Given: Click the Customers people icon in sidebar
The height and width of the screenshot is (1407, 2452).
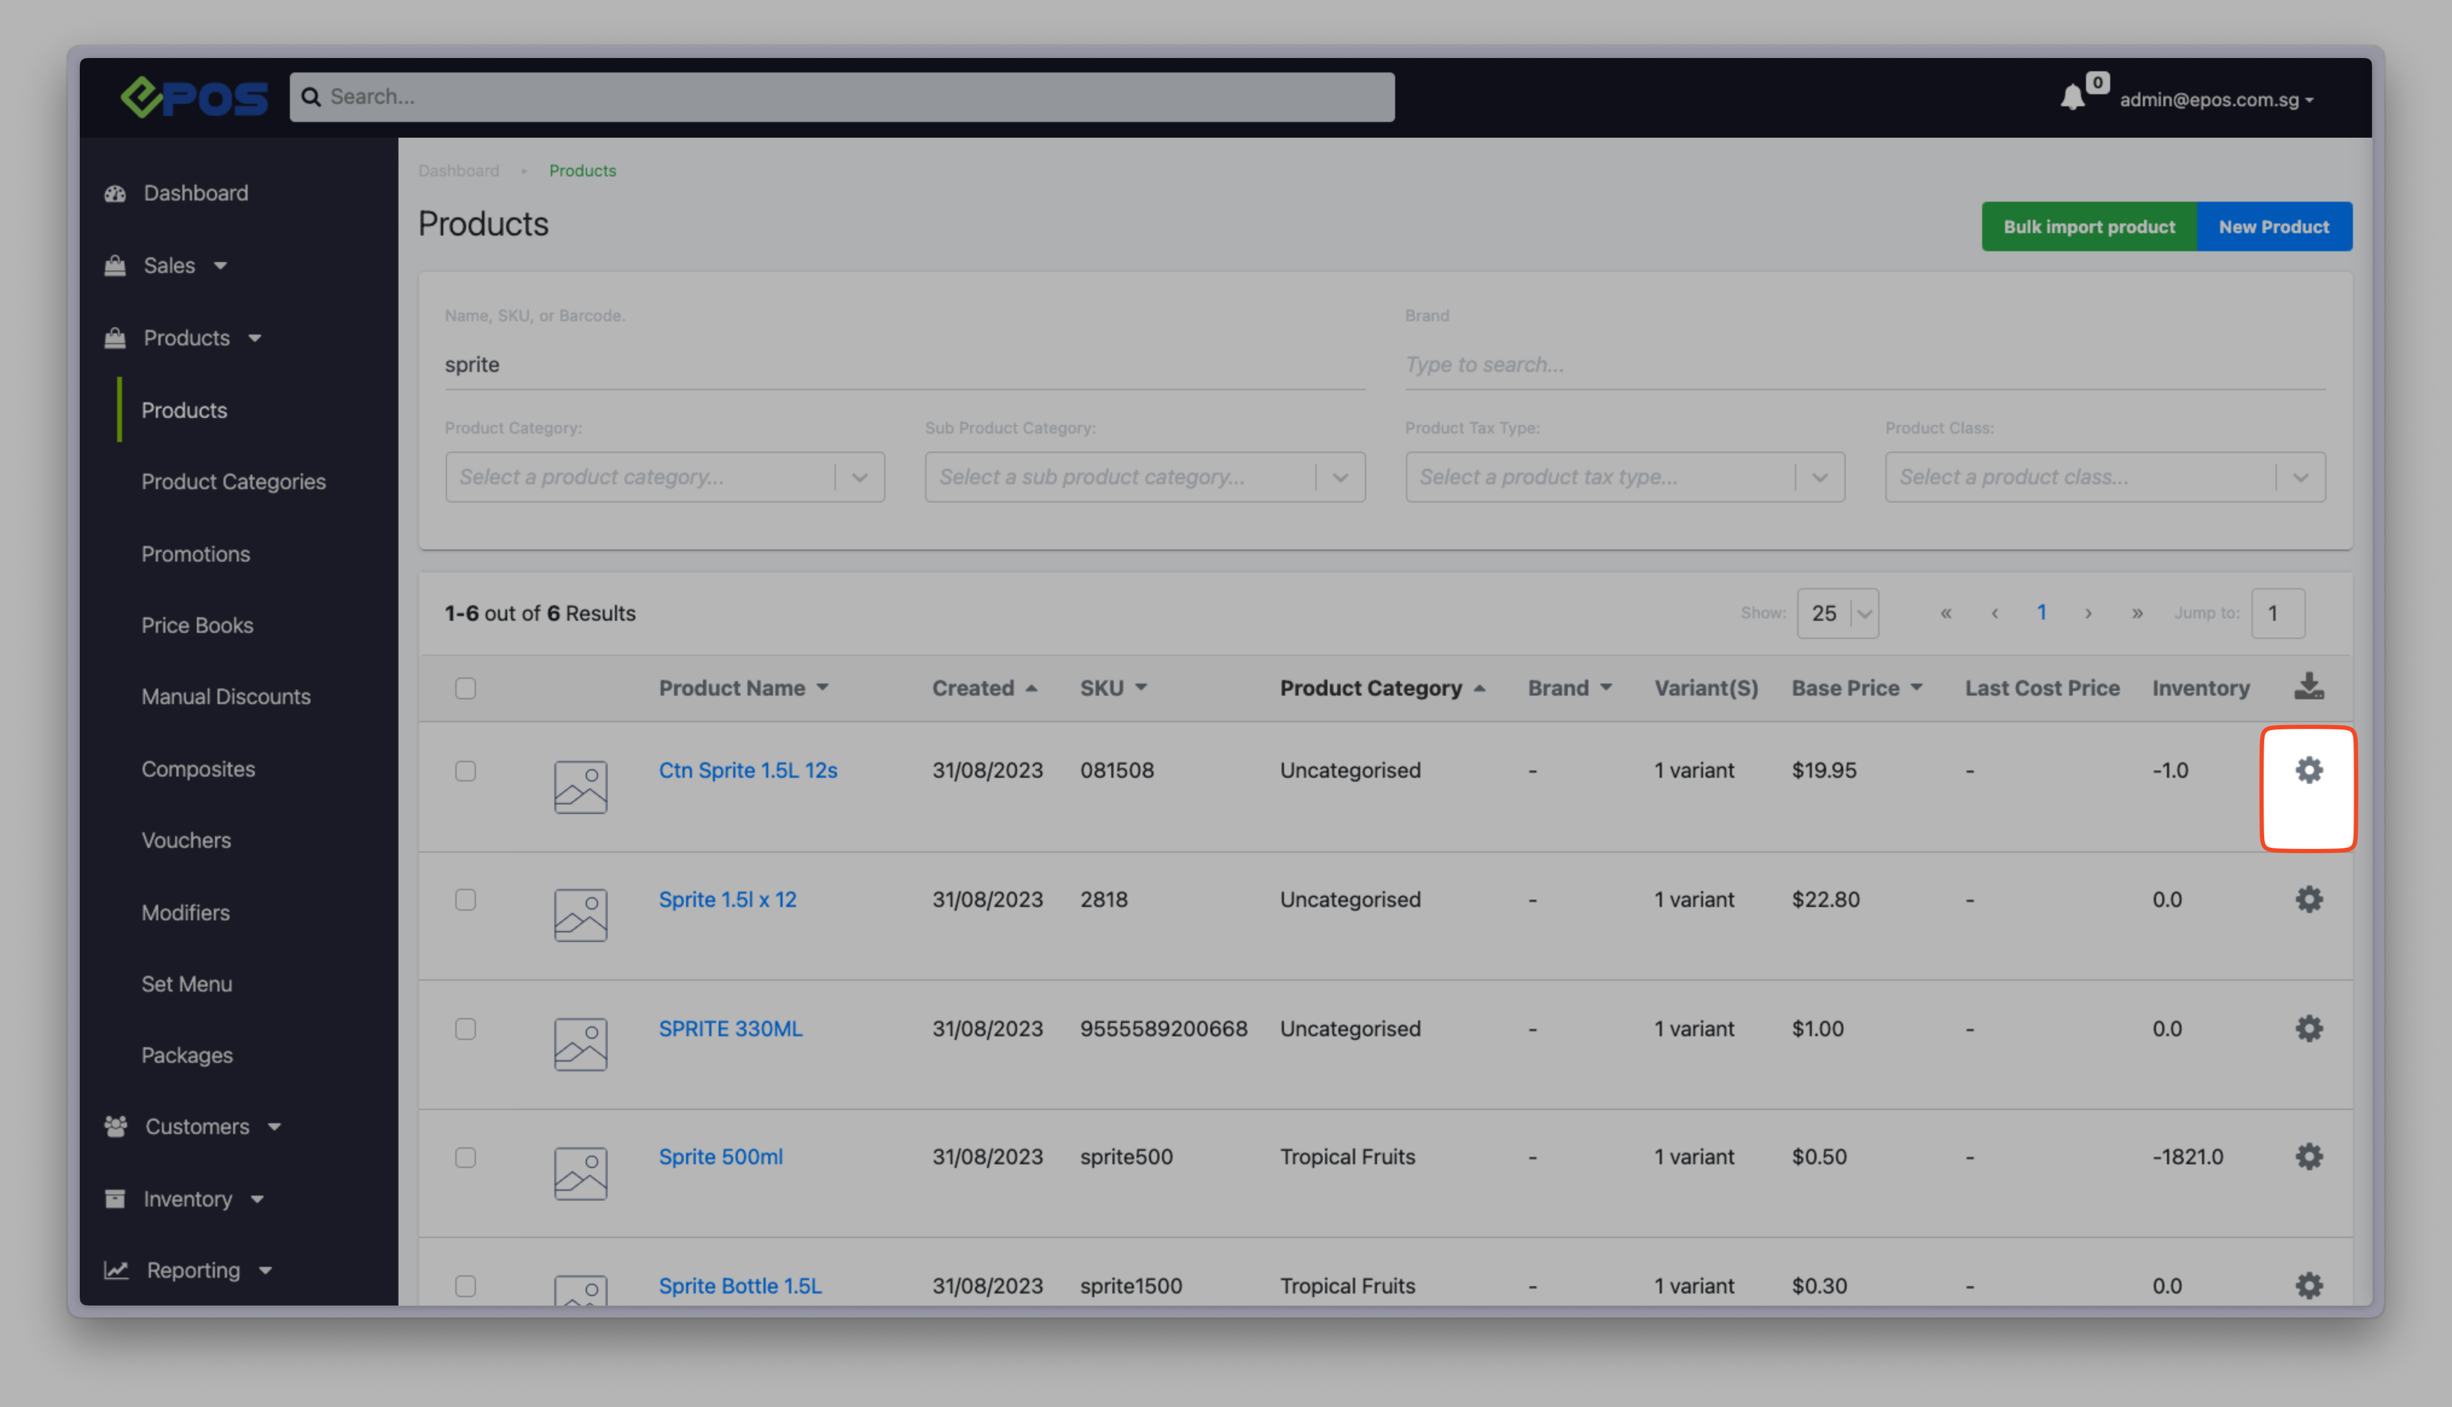Looking at the screenshot, I should (x=116, y=1127).
